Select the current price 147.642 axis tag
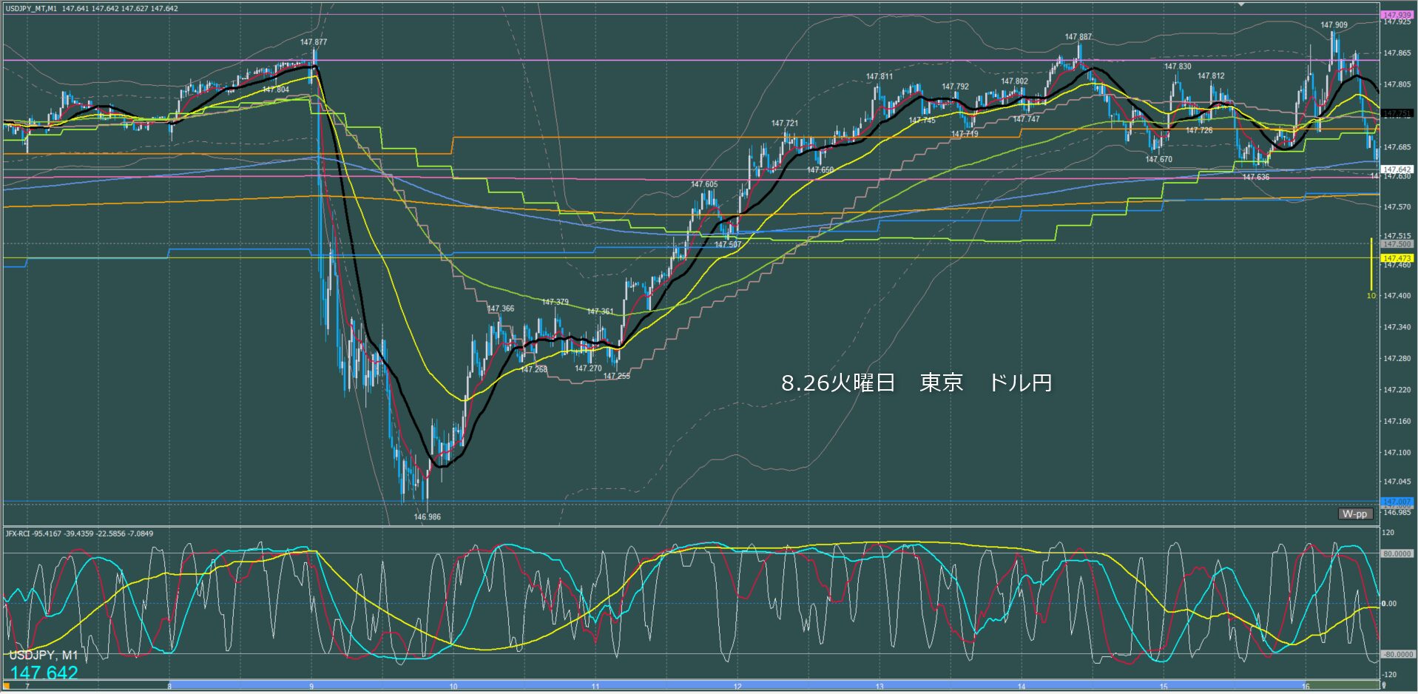The height and width of the screenshot is (694, 1418). pos(1396,169)
